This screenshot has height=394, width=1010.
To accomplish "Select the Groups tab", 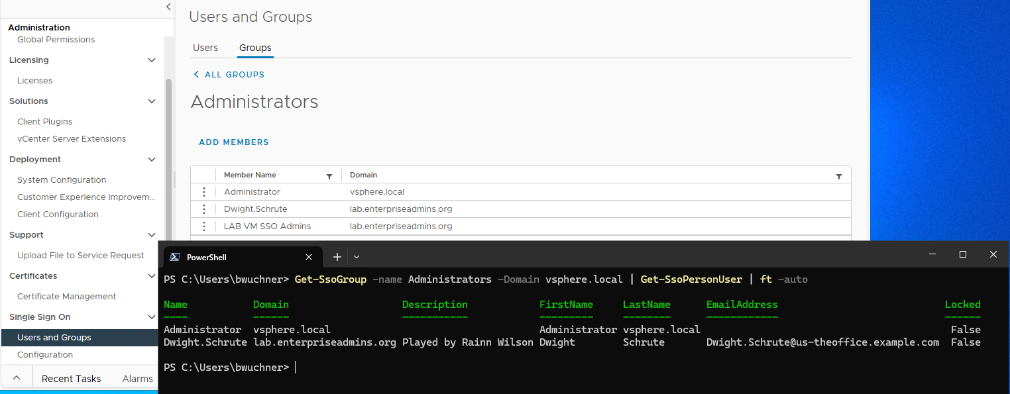I will tap(255, 48).
